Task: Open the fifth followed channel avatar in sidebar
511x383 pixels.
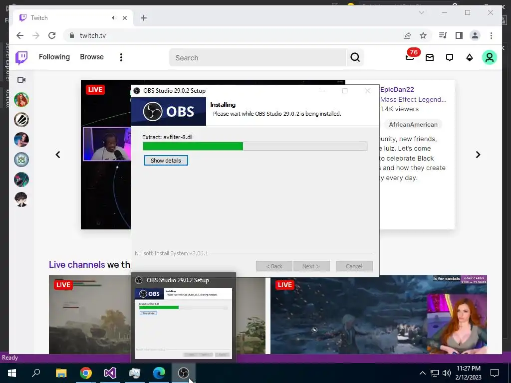Action: click(x=21, y=180)
